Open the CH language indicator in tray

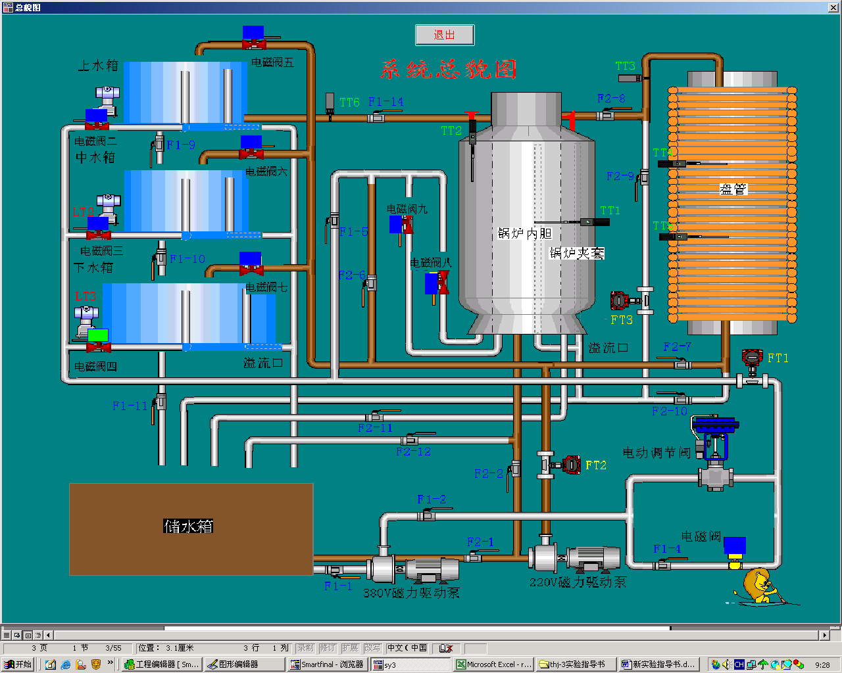[x=739, y=664]
